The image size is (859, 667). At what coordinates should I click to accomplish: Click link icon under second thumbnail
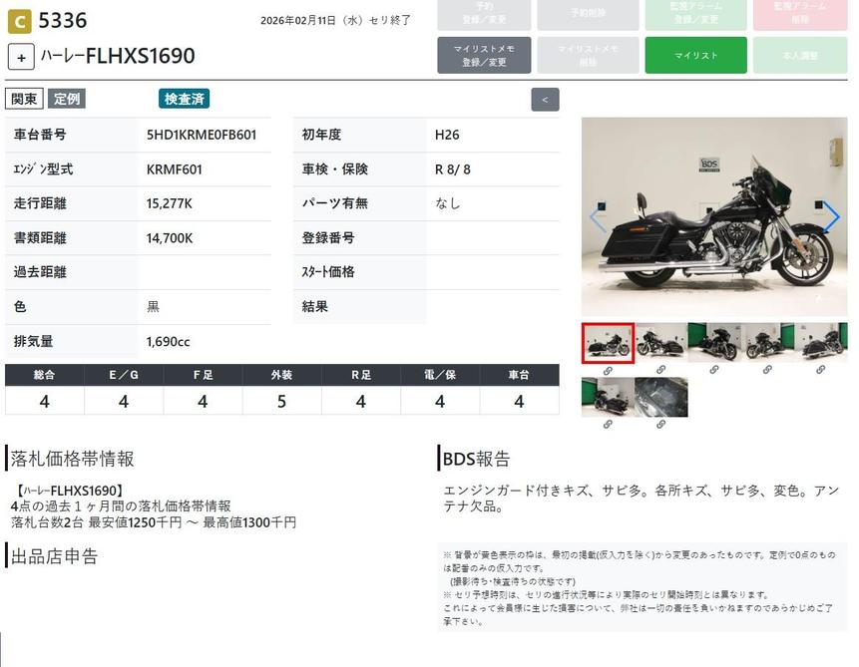pyautogui.click(x=660, y=370)
